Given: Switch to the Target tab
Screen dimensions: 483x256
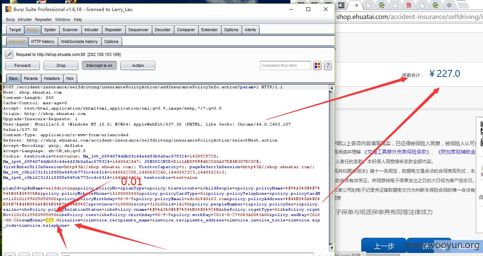Looking at the screenshot, I should click(x=15, y=30).
